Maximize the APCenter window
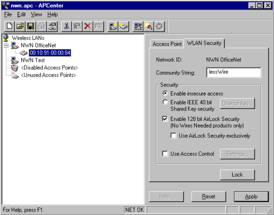The height and width of the screenshot is (215, 274). (x=259, y=6)
